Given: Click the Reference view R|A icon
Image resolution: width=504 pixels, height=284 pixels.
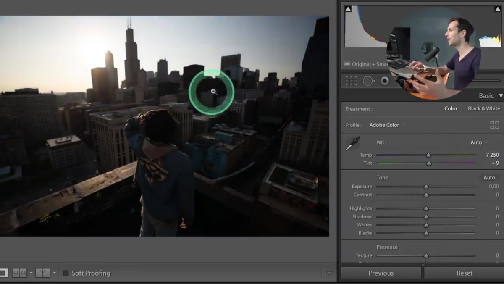Looking at the screenshot, I should [19, 273].
